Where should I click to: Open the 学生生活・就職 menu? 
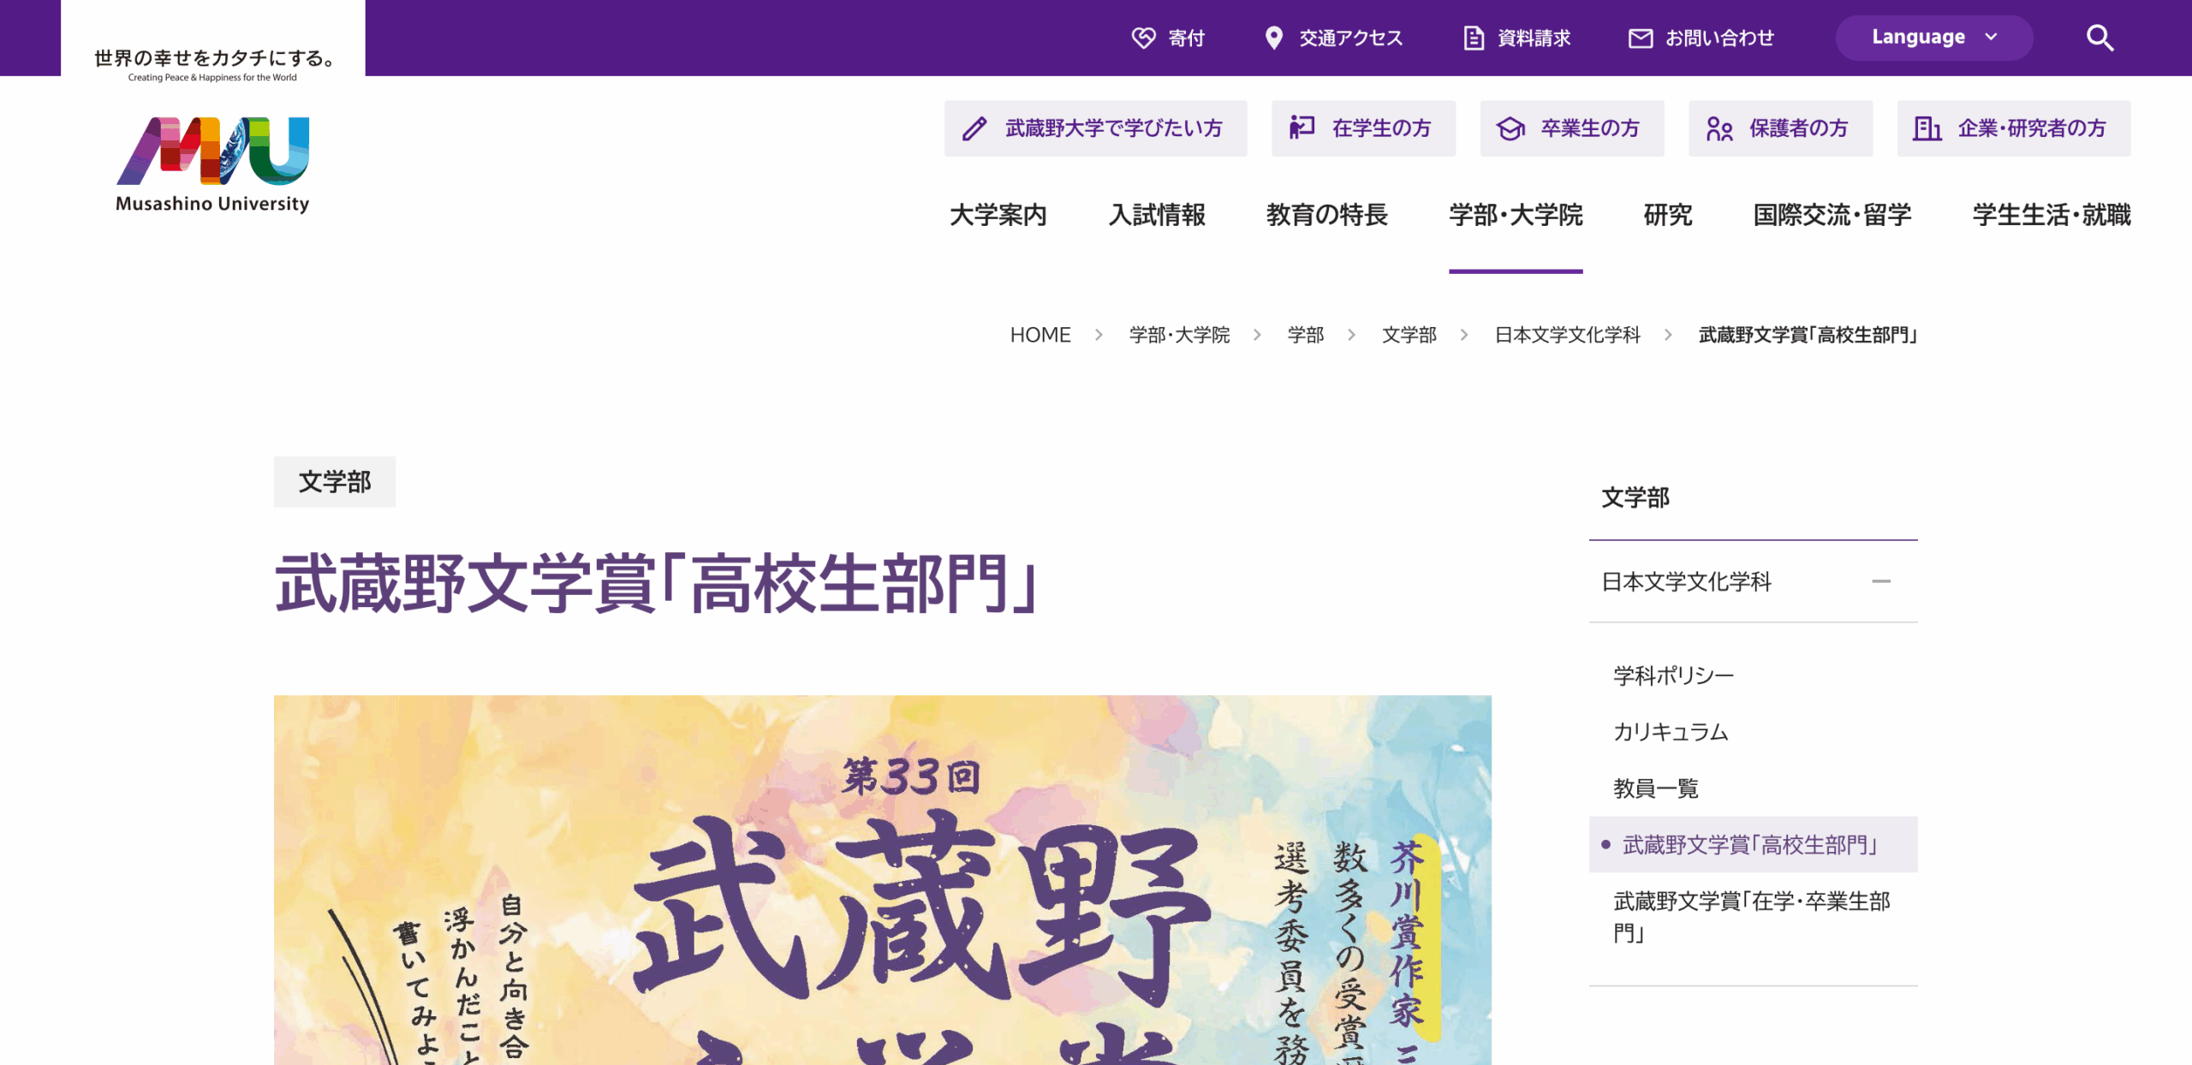pos(2052,215)
